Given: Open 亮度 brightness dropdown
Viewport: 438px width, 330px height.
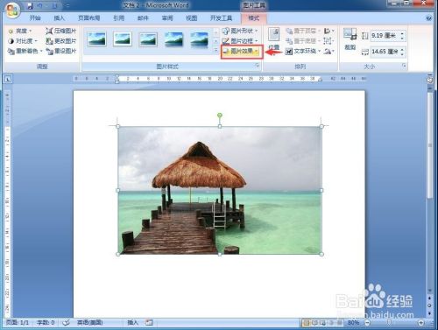Looking at the screenshot, I should tap(20, 31).
